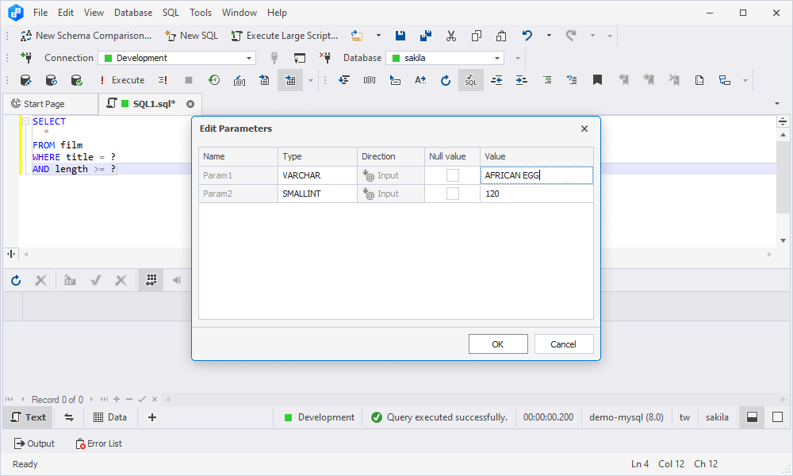Open Execute Large Script wizard
This screenshot has height=476, width=793.
284,36
